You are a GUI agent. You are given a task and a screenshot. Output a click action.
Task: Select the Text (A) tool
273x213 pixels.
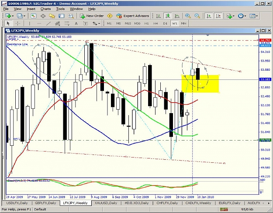pos(76,23)
